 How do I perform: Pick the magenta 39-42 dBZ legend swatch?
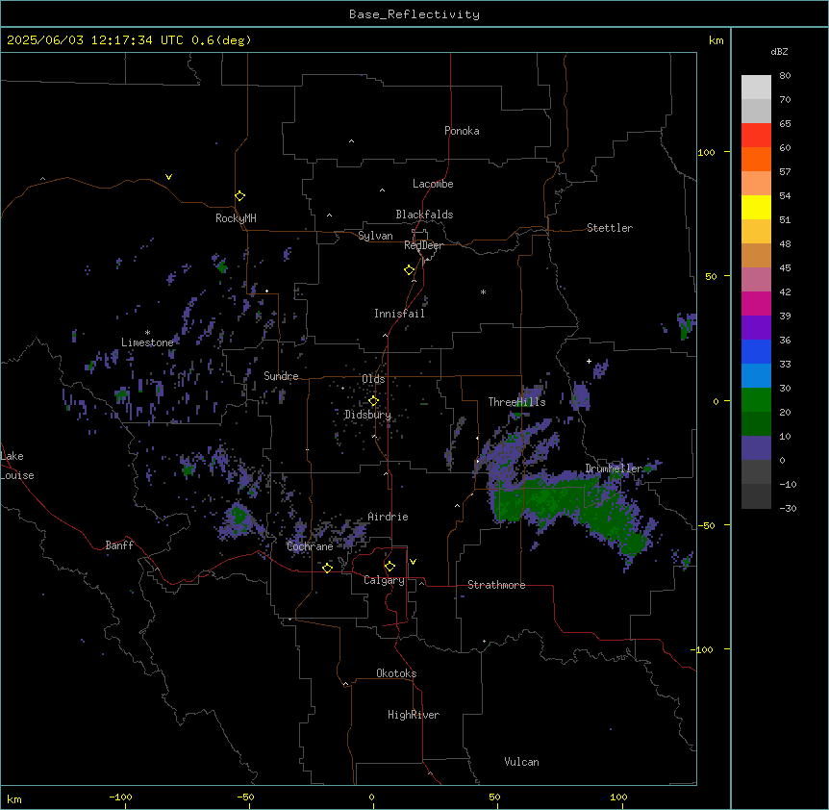click(x=756, y=303)
